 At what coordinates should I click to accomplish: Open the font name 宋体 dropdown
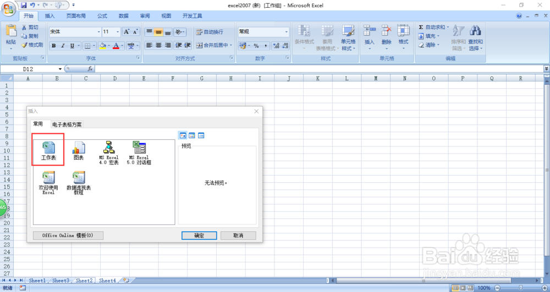tap(98, 32)
